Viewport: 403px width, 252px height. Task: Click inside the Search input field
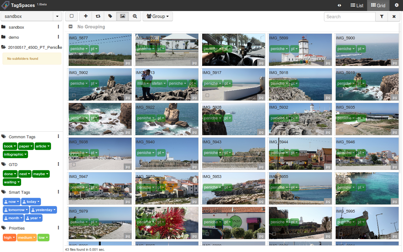pos(349,17)
